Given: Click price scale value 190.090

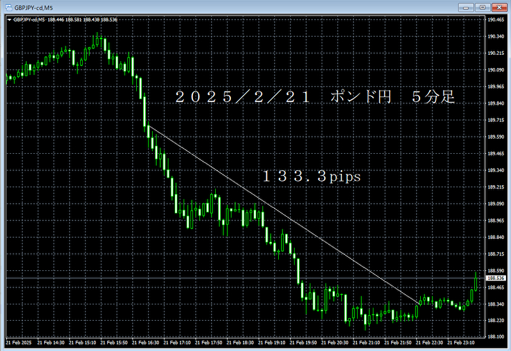Looking at the screenshot, I should tap(496, 70).
